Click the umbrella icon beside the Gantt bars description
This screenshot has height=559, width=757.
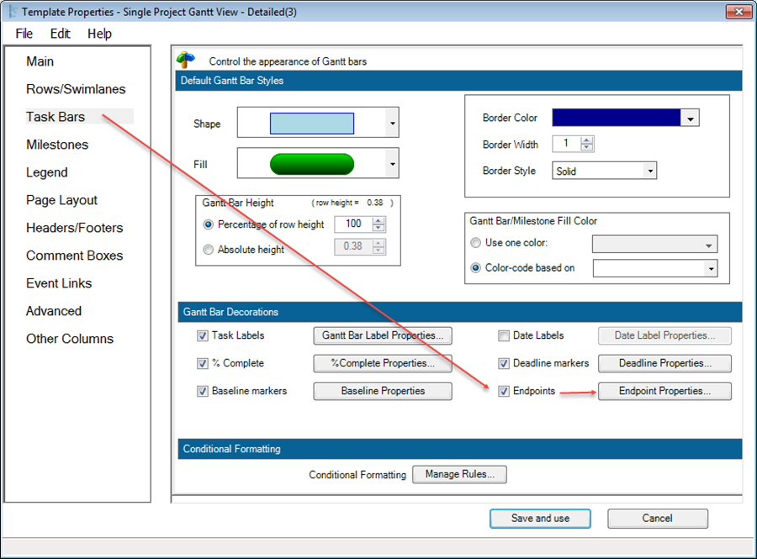[185, 61]
